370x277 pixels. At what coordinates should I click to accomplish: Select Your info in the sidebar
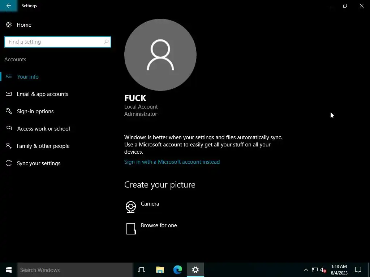click(x=27, y=76)
